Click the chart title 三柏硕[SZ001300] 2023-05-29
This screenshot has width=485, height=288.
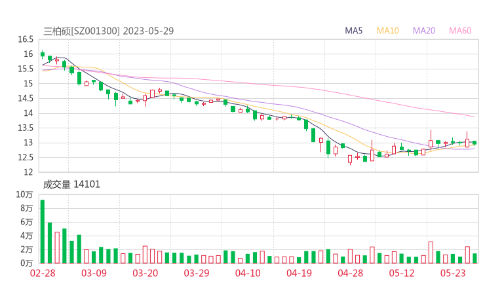[x=109, y=31]
